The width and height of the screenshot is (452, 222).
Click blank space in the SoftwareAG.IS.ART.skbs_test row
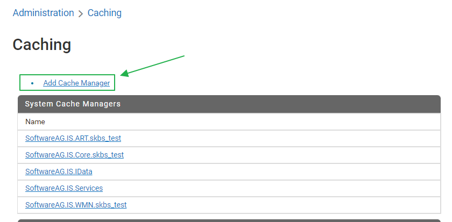280,138
